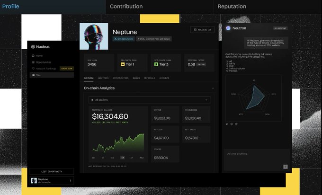The height and width of the screenshot is (195, 322).
Task: Dislike Neutron's response with thumbs down
Action: tap(232, 124)
